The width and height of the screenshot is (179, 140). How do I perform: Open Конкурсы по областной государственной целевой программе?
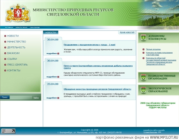click(161, 61)
